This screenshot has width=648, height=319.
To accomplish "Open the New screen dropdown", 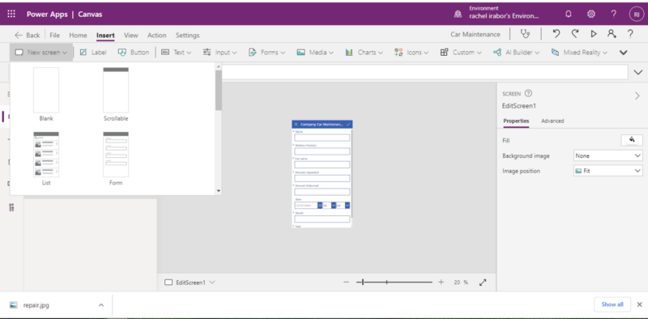I will click(41, 53).
